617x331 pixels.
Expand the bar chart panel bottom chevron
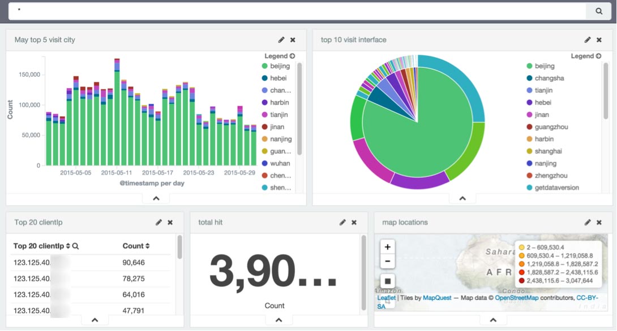[x=156, y=198]
